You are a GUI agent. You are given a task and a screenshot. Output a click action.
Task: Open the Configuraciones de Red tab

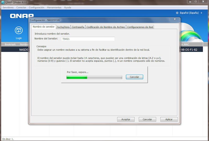tap(140, 27)
